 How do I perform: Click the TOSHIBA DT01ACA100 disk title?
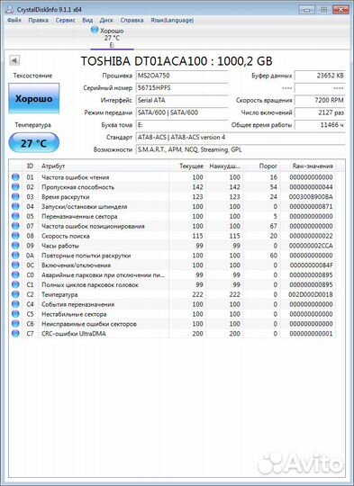[177, 61]
